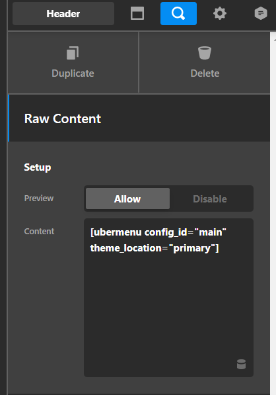Open the layout outline icon
This screenshot has width=276, height=395.
(x=137, y=13)
